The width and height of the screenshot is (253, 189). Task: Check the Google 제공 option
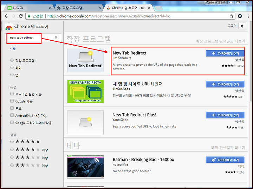[12, 101]
